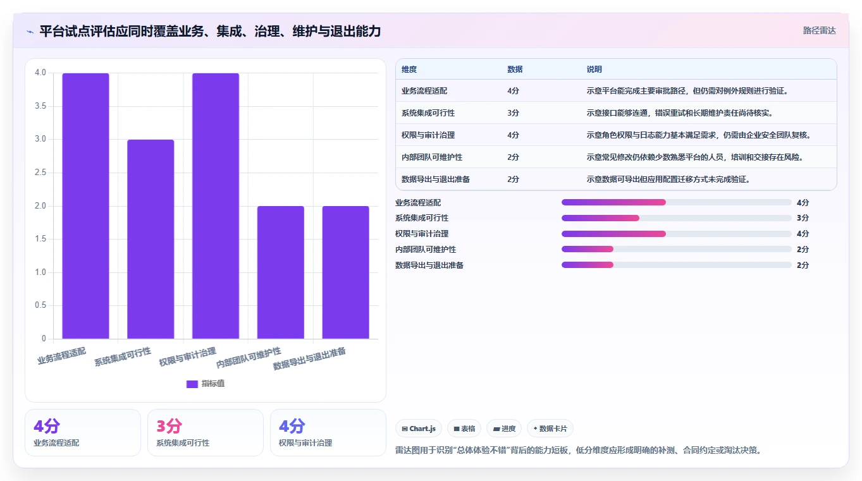Click the description starting 示意数据可导出
The width and height of the screenshot is (862, 481).
point(668,180)
